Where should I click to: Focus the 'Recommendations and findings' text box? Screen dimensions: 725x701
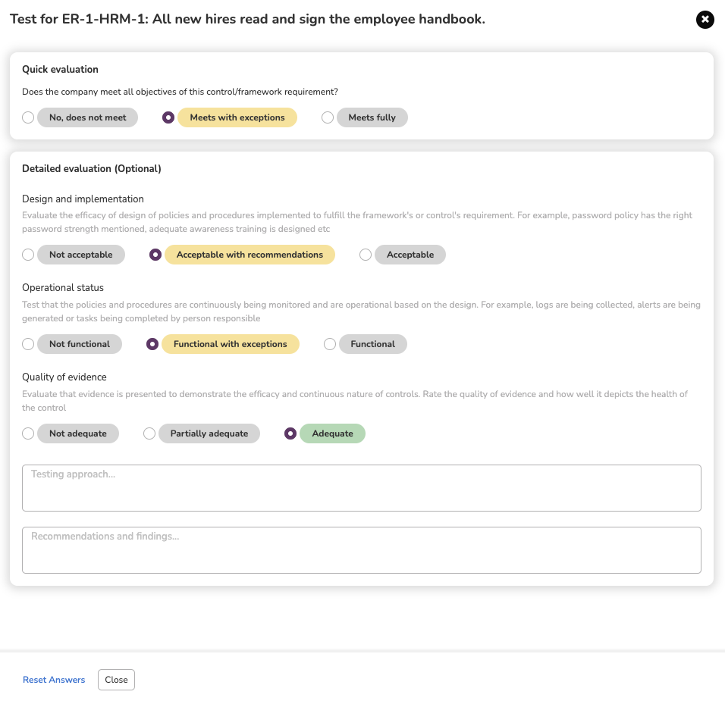(x=362, y=550)
